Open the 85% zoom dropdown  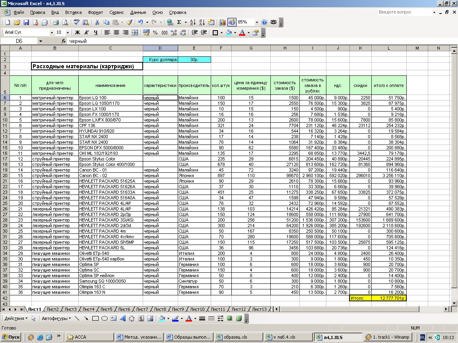click(257, 22)
